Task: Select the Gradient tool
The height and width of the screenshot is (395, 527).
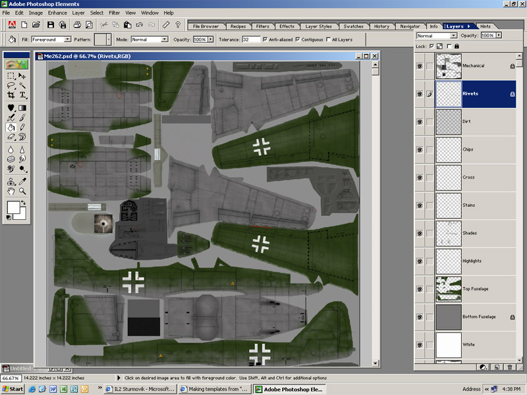Action: [x=22, y=108]
